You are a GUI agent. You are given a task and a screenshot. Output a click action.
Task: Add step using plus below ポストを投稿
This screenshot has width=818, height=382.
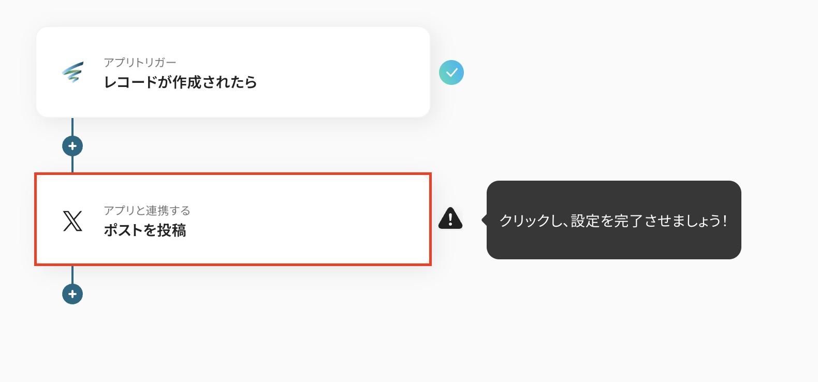[72, 294]
